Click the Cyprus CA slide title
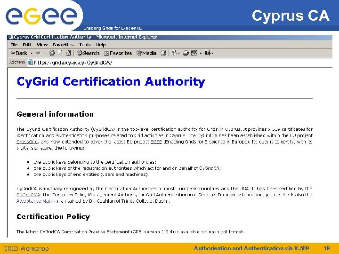This screenshot has height=254, width=339. click(x=291, y=16)
